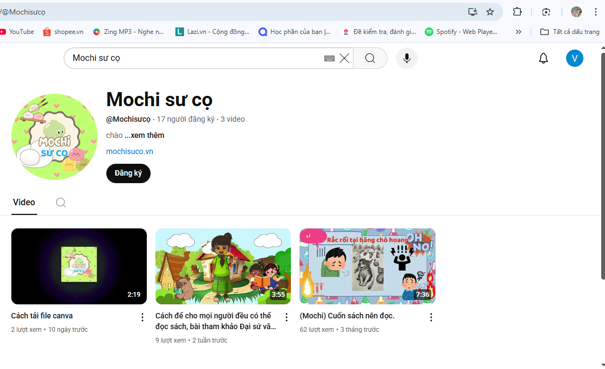Screen dimensions: 605x369
Task: Open the on-screen keyboard icon in search
Action: click(329, 58)
